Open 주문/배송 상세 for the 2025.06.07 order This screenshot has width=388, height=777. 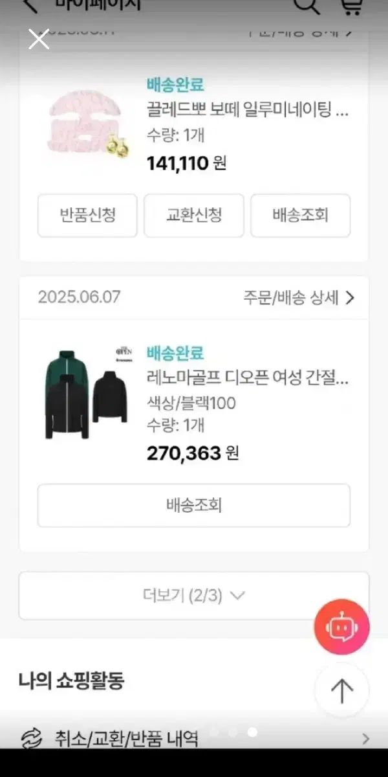click(x=299, y=297)
